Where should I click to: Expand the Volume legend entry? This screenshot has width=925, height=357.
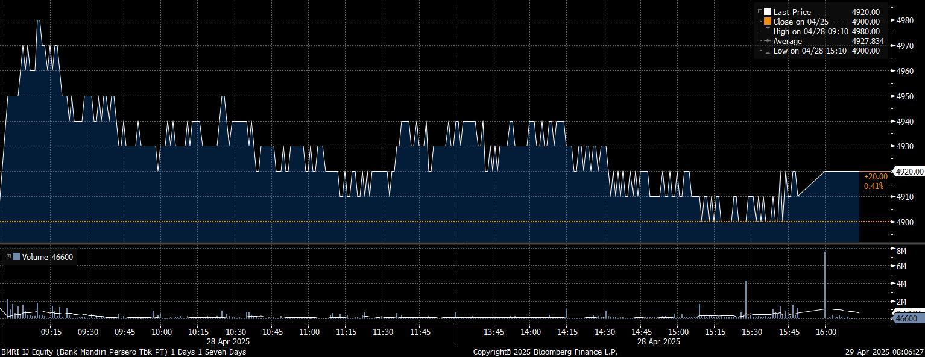pyautogui.click(x=8, y=257)
